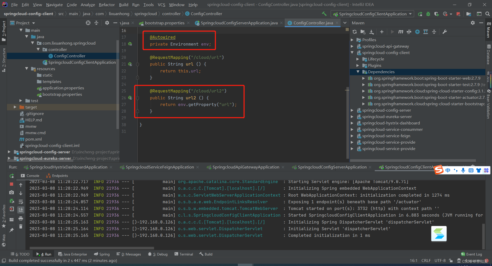Viewport: 492px width, 266px height.
Task: Open the VCS menu
Action: [161, 5]
